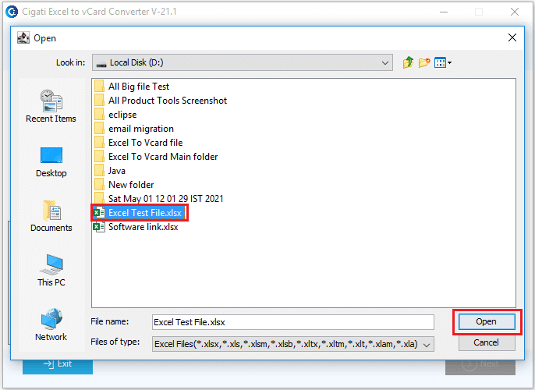Click the Open dialog title icon
This screenshot has width=535, height=390.
(x=23, y=38)
